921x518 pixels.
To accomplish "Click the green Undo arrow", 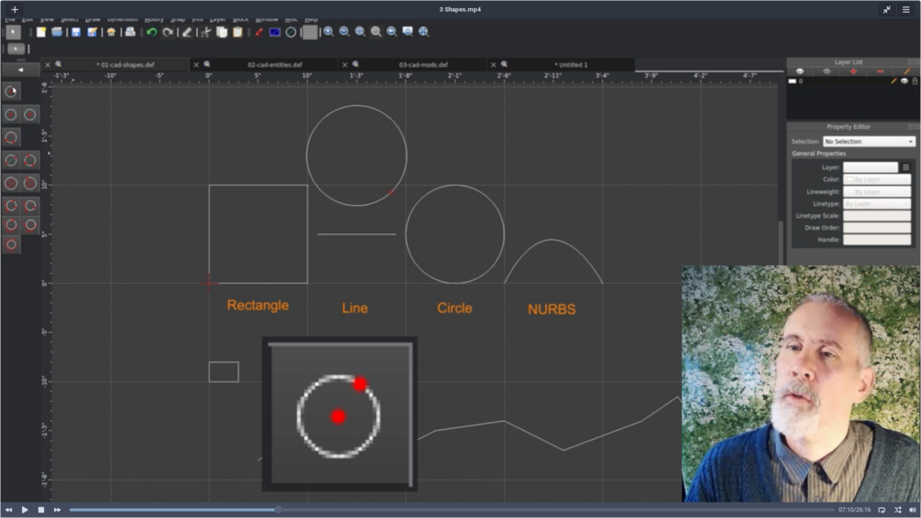I will click(151, 32).
